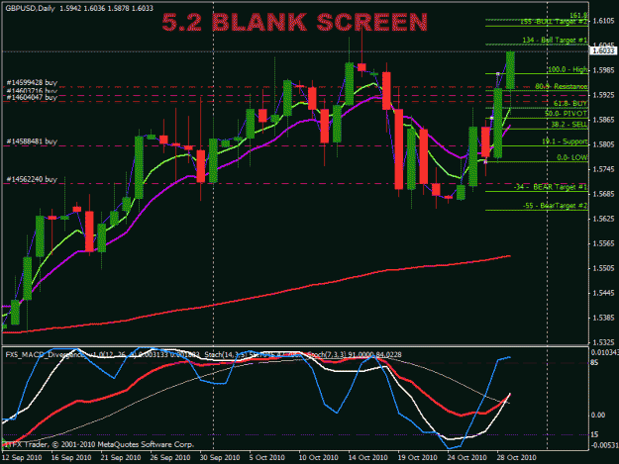Click the 16 Sep 2010 date label
This screenshot has width=619, height=464.
pyautogui.click(x=71, y=457)
